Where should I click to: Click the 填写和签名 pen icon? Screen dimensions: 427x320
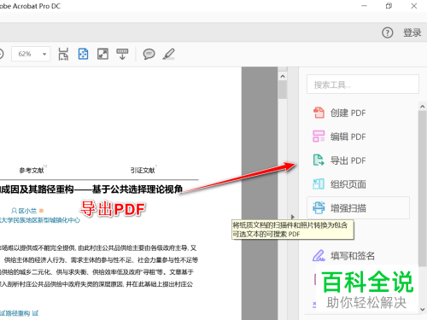pyautogui.click(x=319, y=255)
